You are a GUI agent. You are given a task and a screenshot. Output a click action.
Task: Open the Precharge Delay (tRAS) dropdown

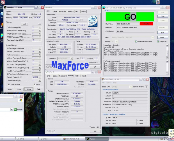coord(40,40)
